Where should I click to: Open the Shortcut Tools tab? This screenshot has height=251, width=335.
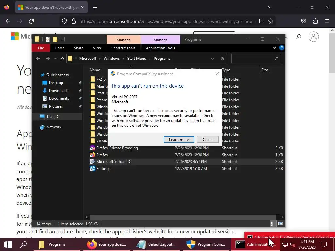click(x=123, y=48)
